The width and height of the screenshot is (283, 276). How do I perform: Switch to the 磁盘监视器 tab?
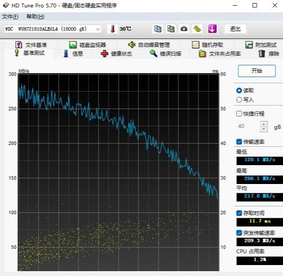coord(87,45)
